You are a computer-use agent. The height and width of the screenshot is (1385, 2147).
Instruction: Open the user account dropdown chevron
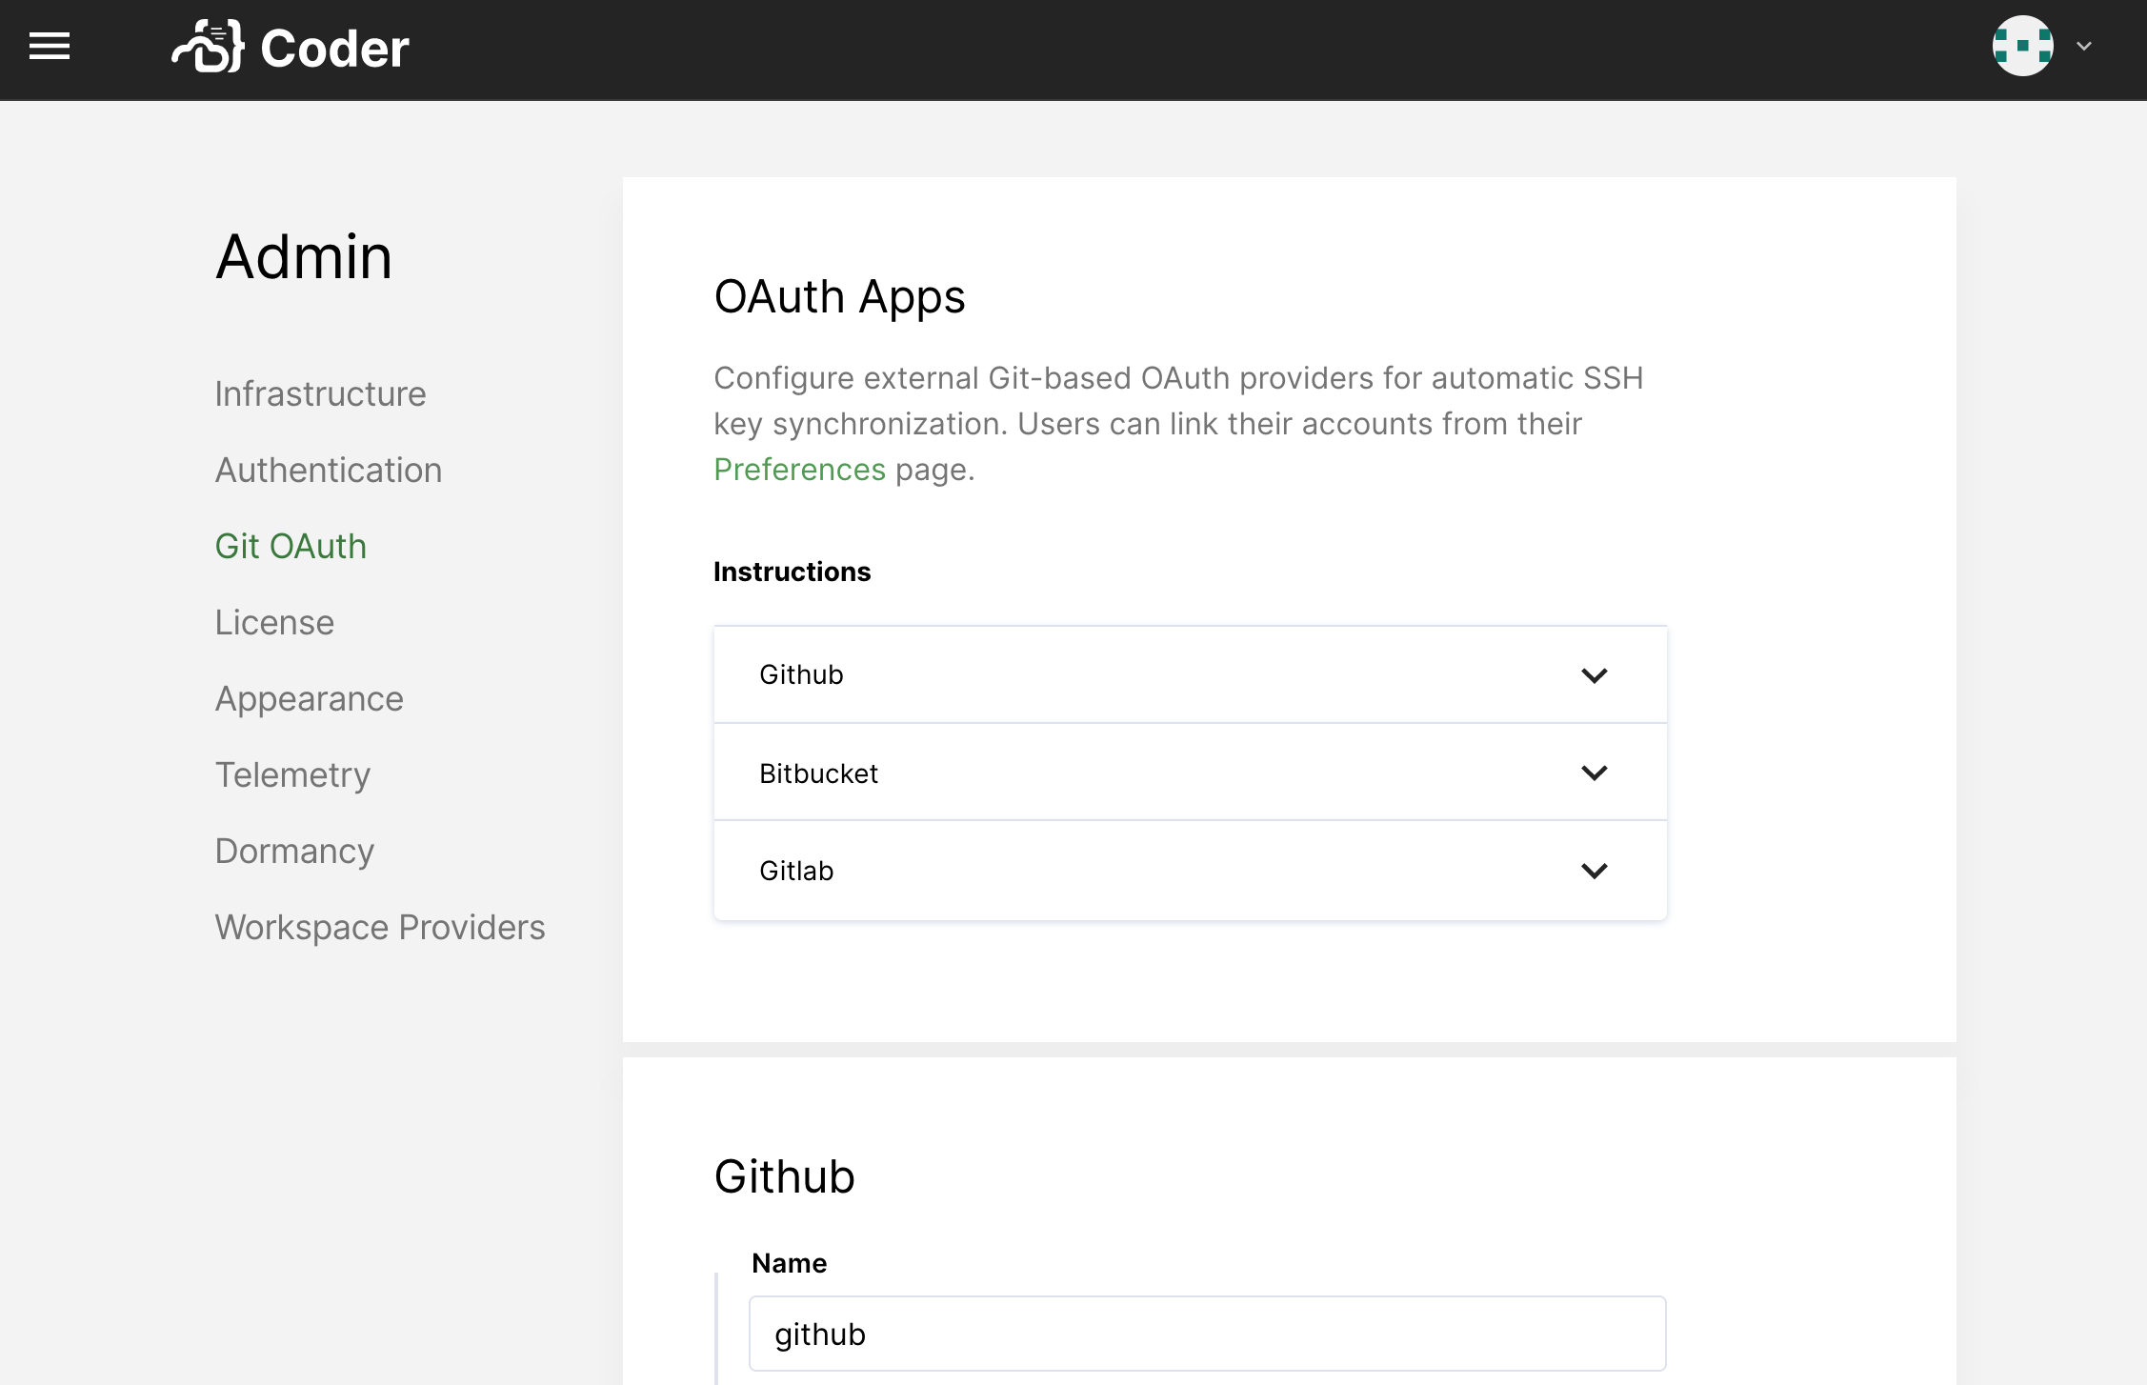2082,47
